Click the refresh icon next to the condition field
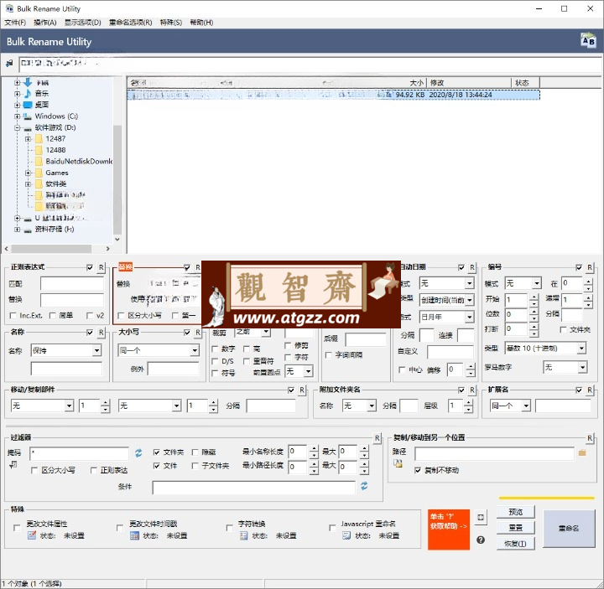This screenshot has height=589, width=604. pyautogui.click(x=364, y=486)
